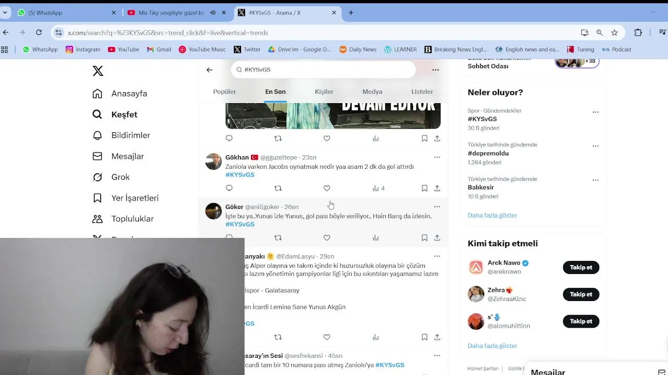Open Arek Nawo's profile
This screenshot has height=375, width=668.
[504, 263]
